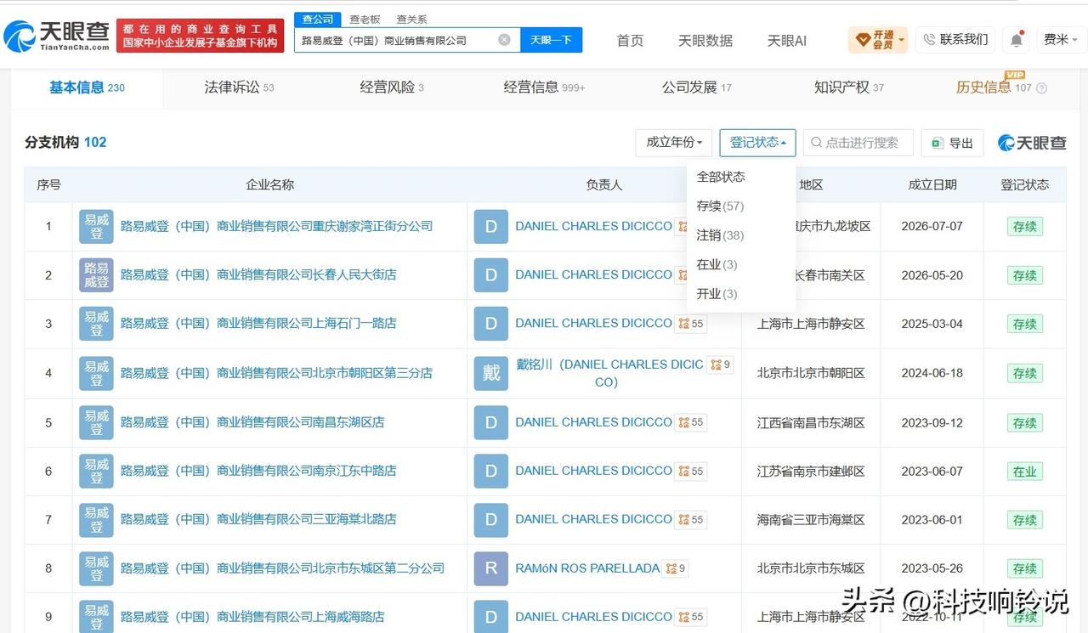Viewport: 1088px width, 633px height.
Task: Open RAMóN ROS PARELLADA person link
Action: pyautogui.click(x=587, y=568)
